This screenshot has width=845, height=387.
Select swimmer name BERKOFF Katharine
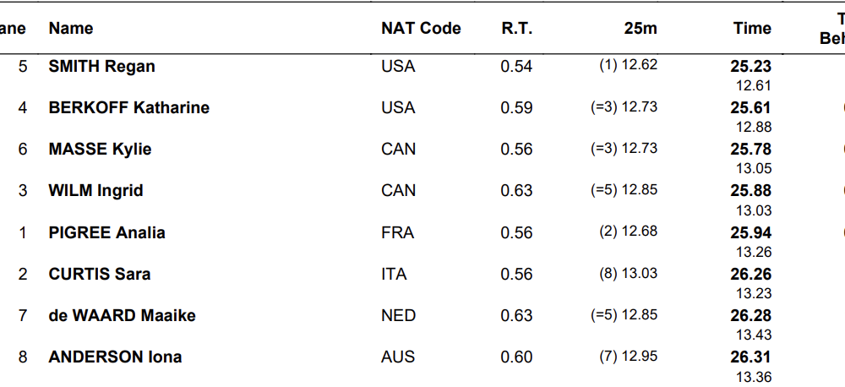128,107
